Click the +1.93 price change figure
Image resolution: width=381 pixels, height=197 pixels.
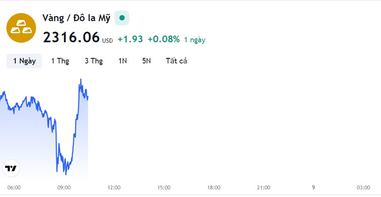click(130, 39)
